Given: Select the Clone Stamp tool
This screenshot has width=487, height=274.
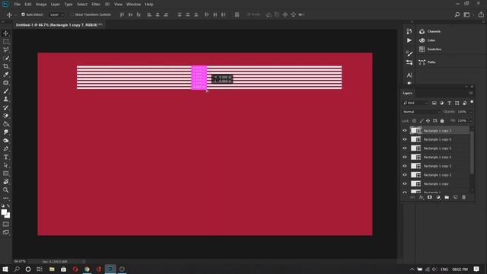Looking at the screenshot, I should click(x=6, y=99).
